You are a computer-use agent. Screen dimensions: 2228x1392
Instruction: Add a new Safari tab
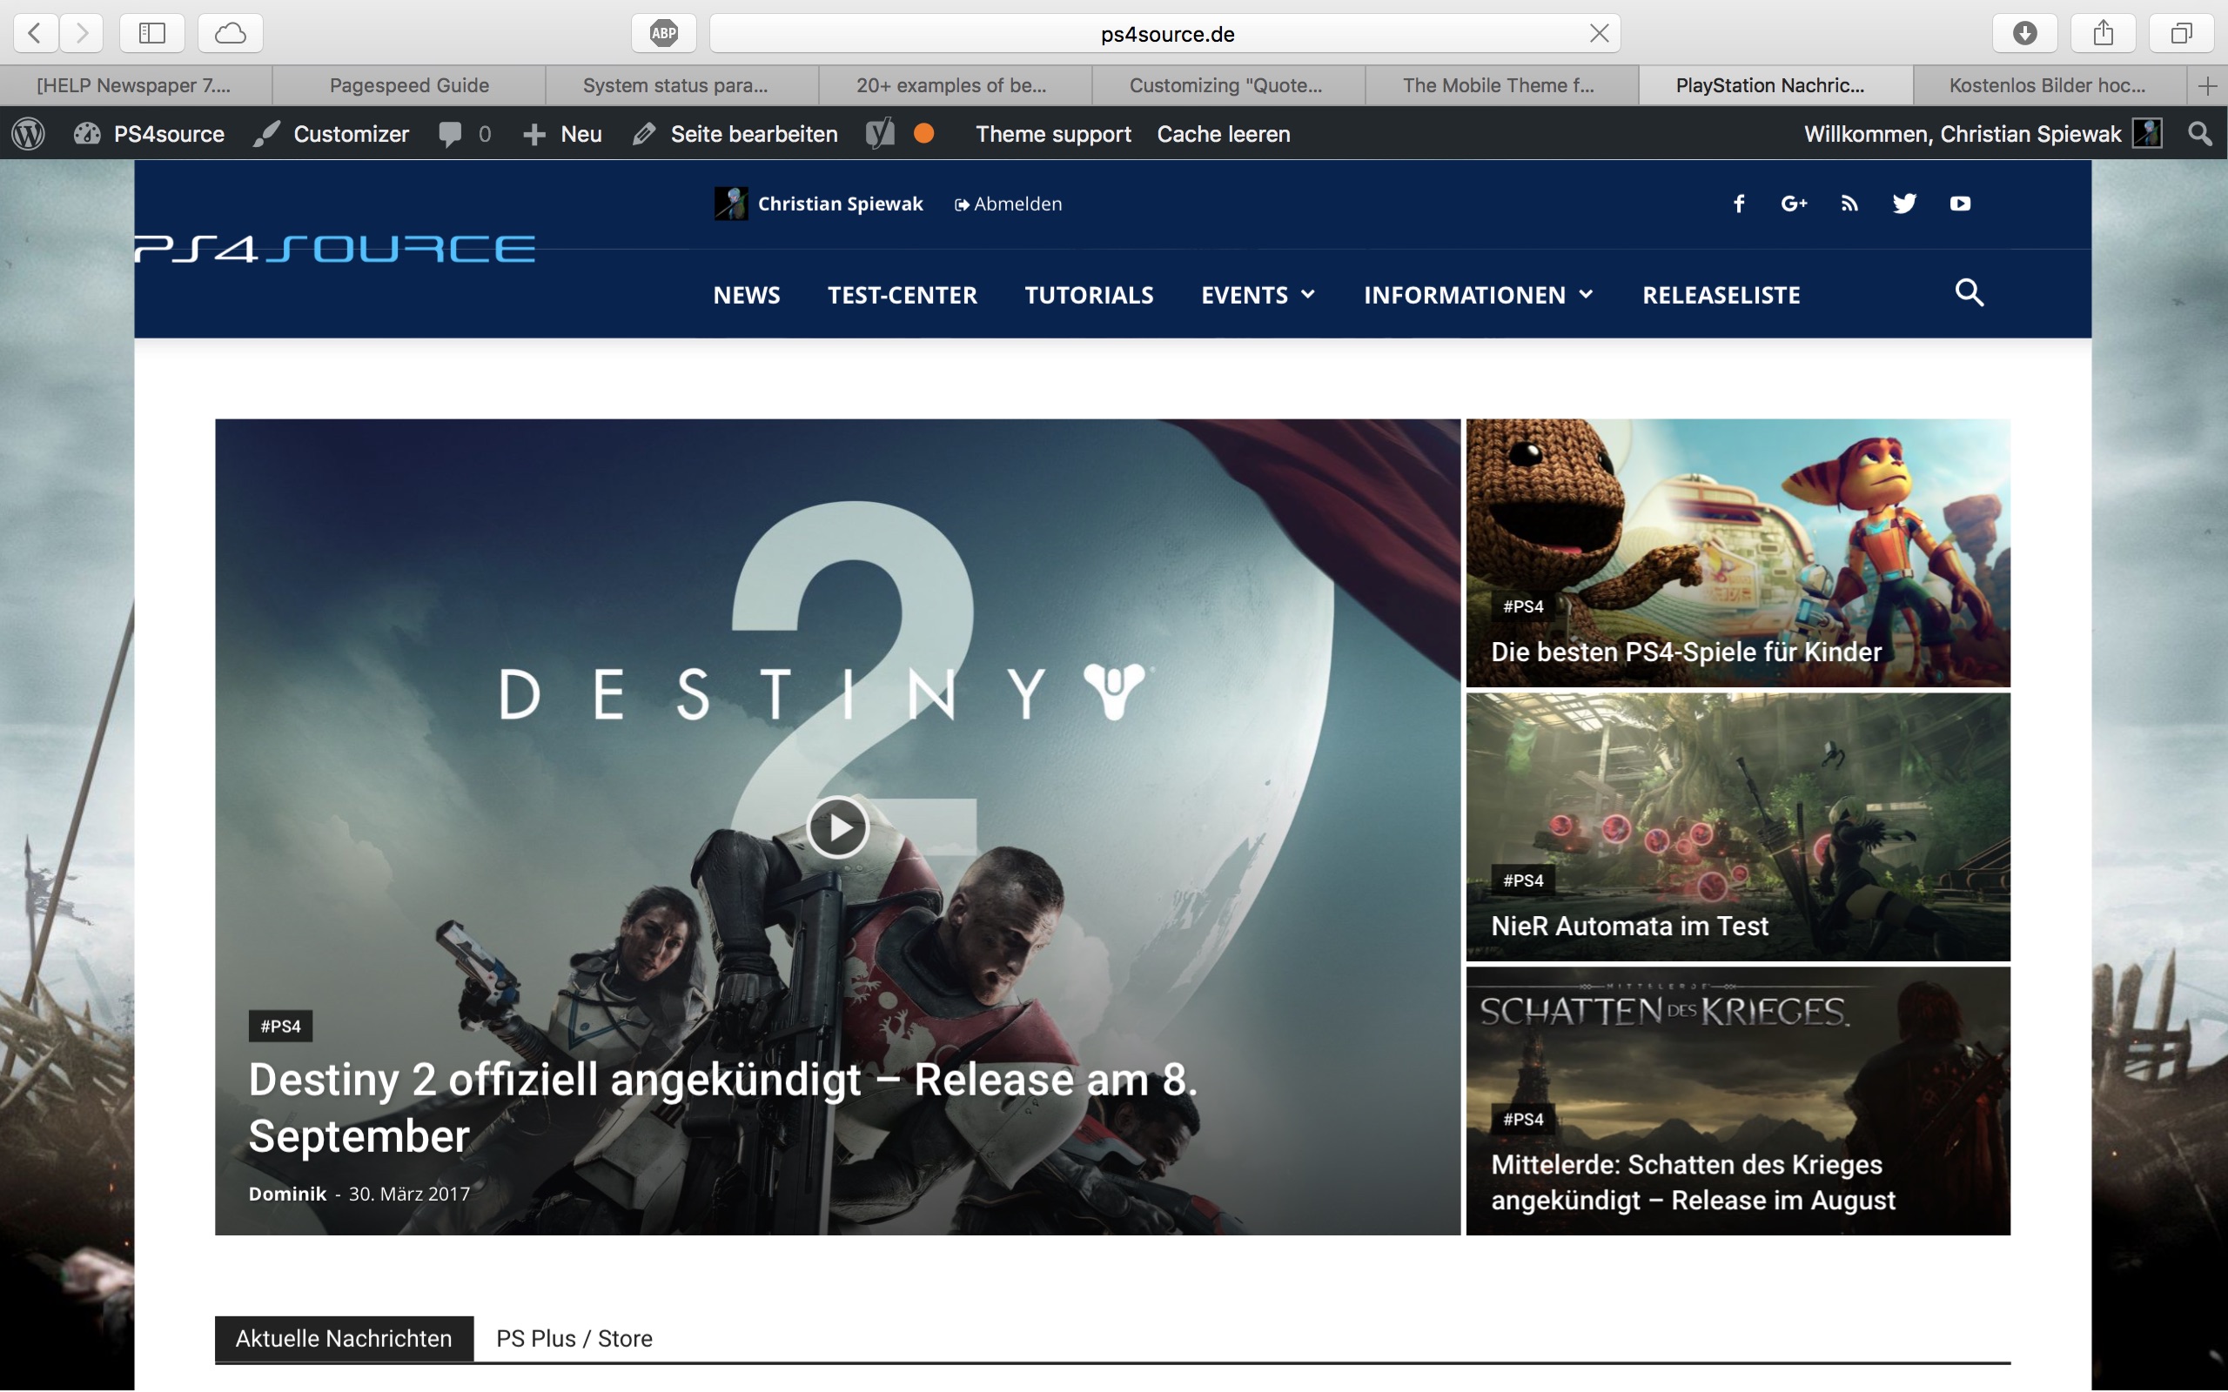coord(2207,85)
